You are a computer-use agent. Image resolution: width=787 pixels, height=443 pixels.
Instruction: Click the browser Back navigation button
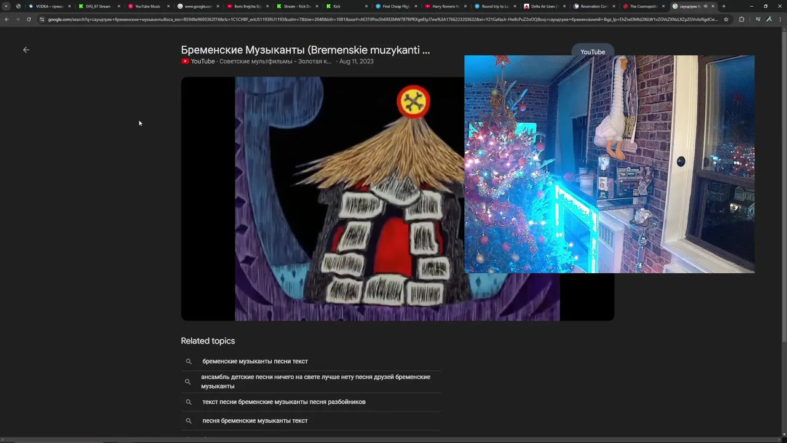pyautogui.click(x=7, y=19)
